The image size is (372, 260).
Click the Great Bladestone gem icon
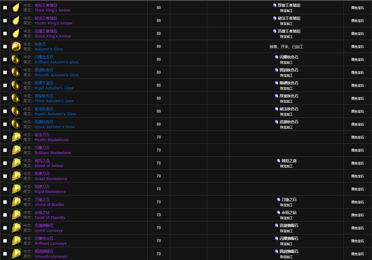click(16, 176)
